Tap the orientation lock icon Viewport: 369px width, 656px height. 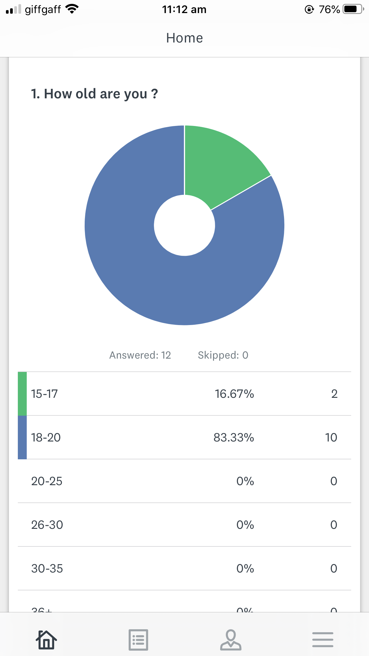click(x=309, y=10)
